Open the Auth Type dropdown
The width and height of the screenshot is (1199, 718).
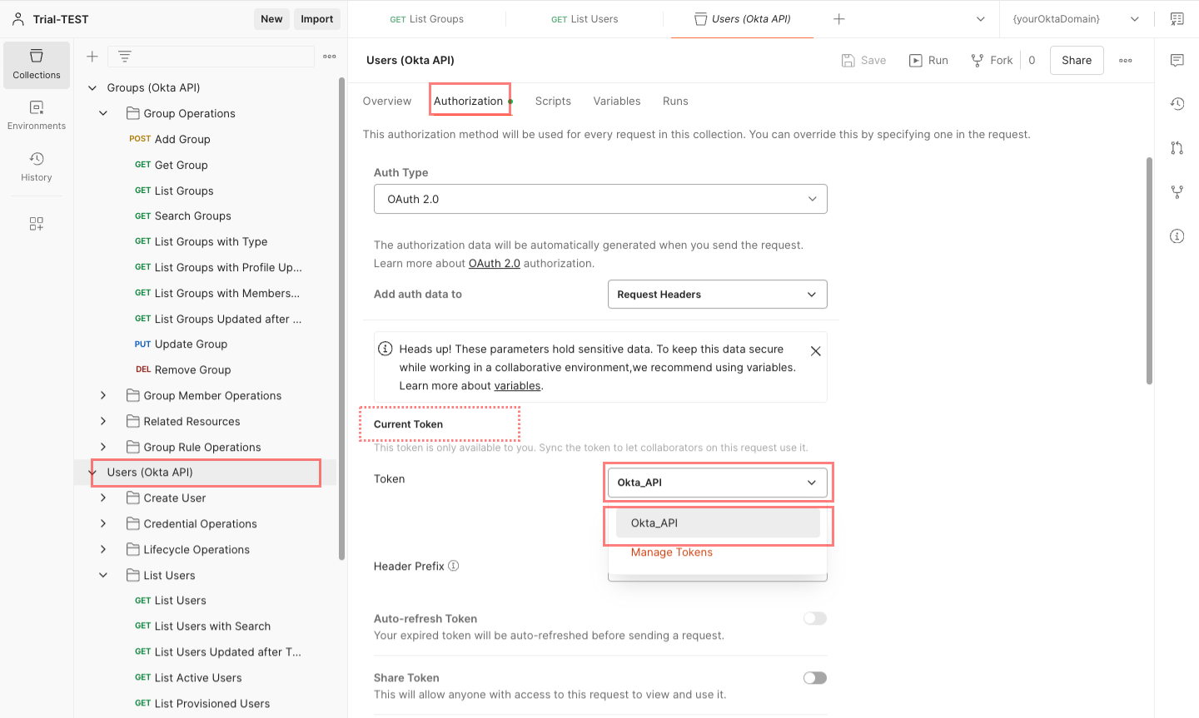600,200
